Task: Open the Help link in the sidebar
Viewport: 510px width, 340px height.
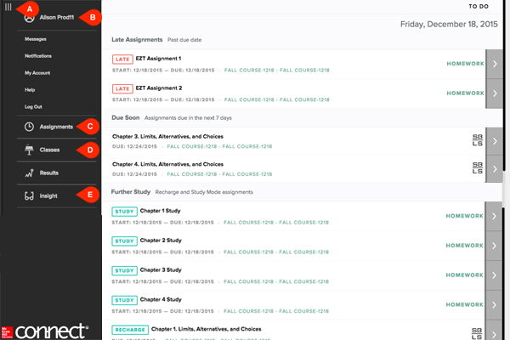Action: [30, 89]
